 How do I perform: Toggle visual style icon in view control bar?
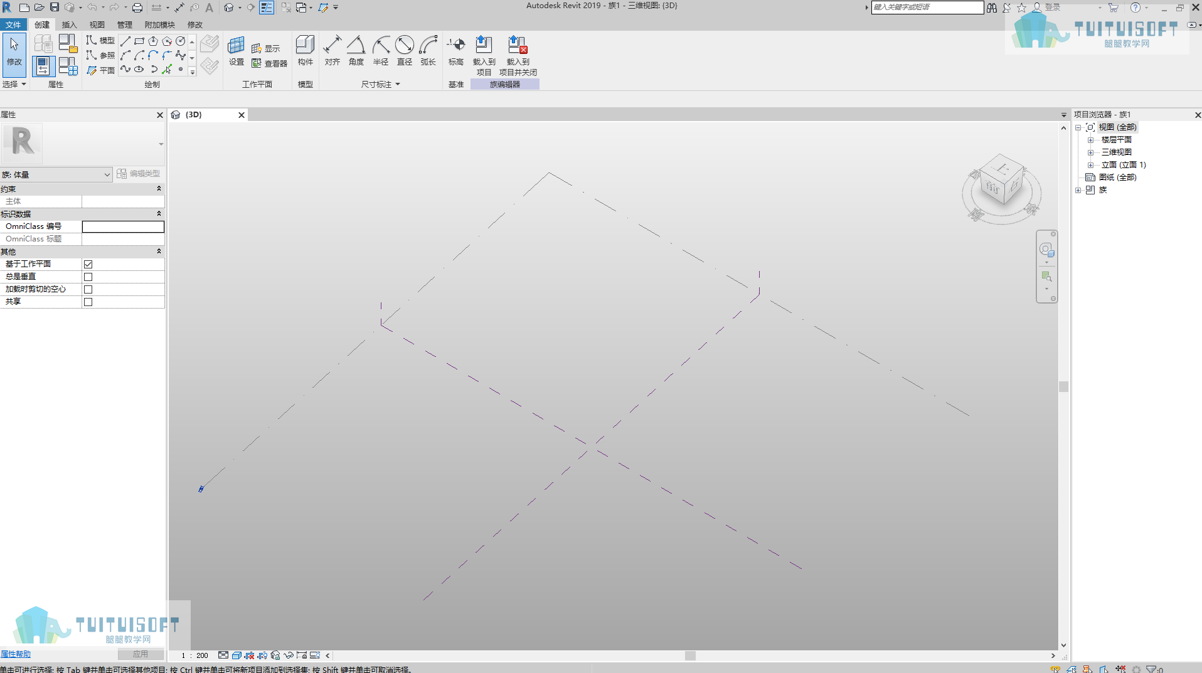[x=237, y=655]
